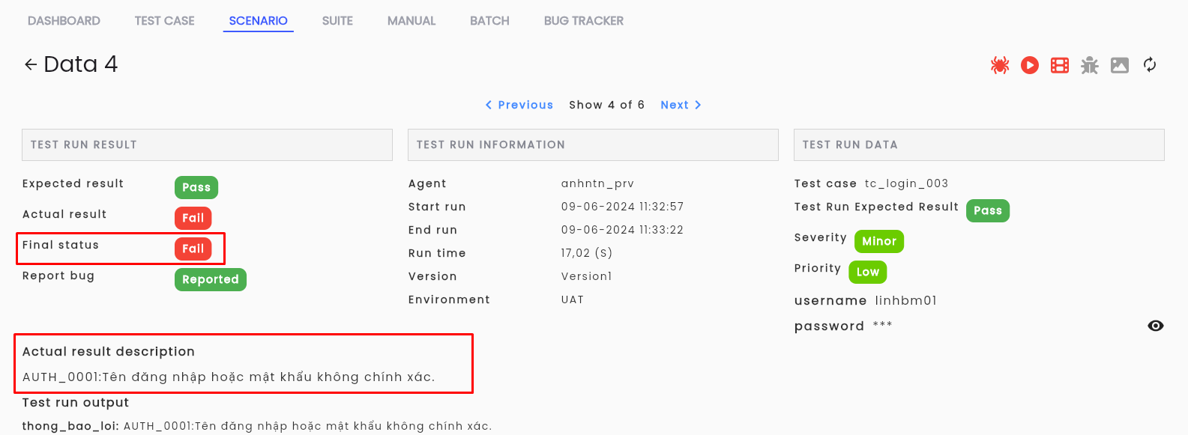The height and width of the screenshot is (435, 1188).
Task: Open the red film strip video icon
Action: pyautogui.click(x=1060, y=65)
